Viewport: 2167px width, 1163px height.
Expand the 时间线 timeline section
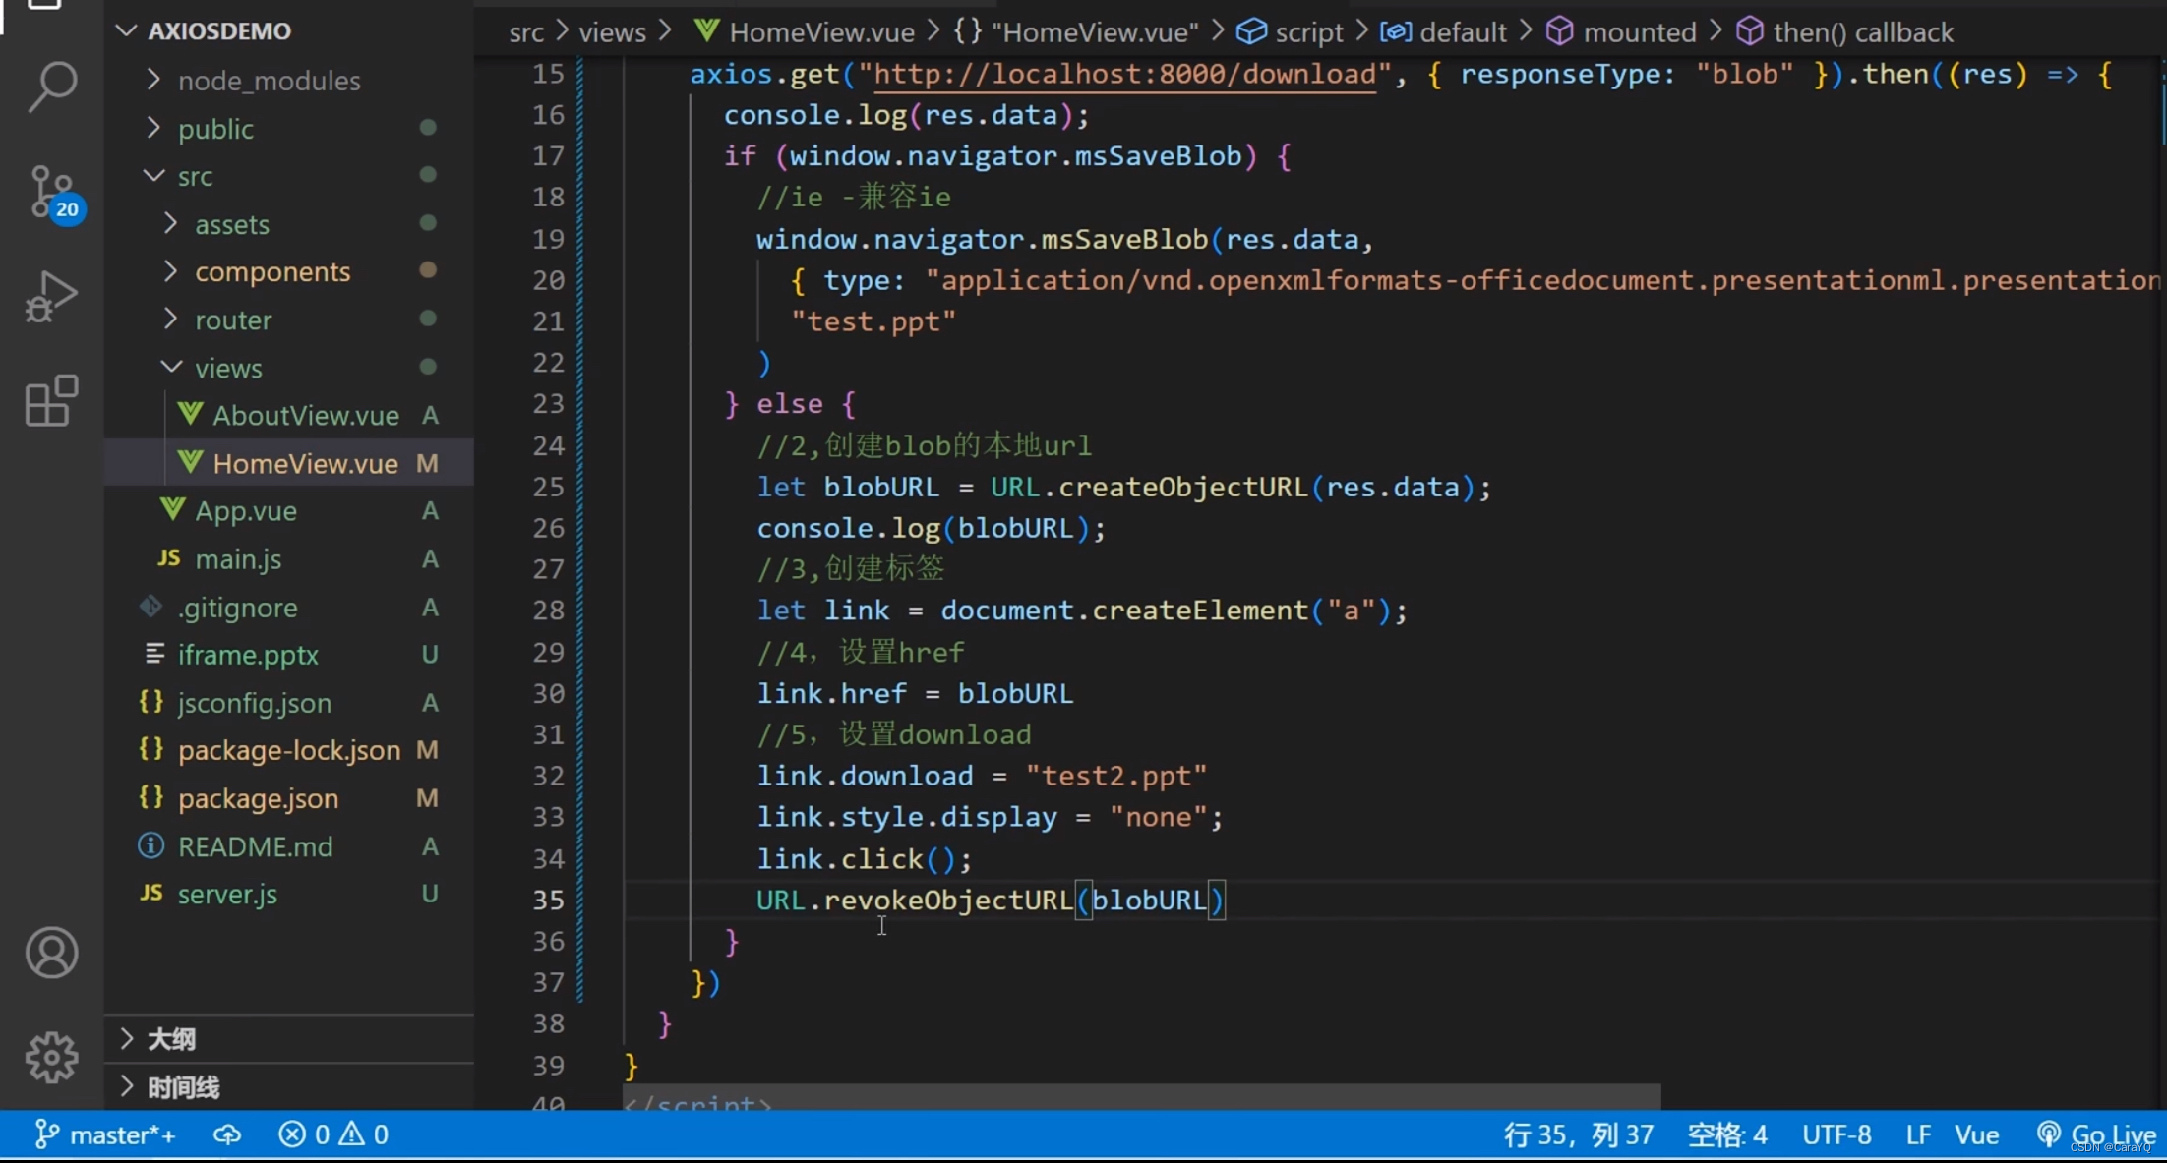[x=289, y=1087]
